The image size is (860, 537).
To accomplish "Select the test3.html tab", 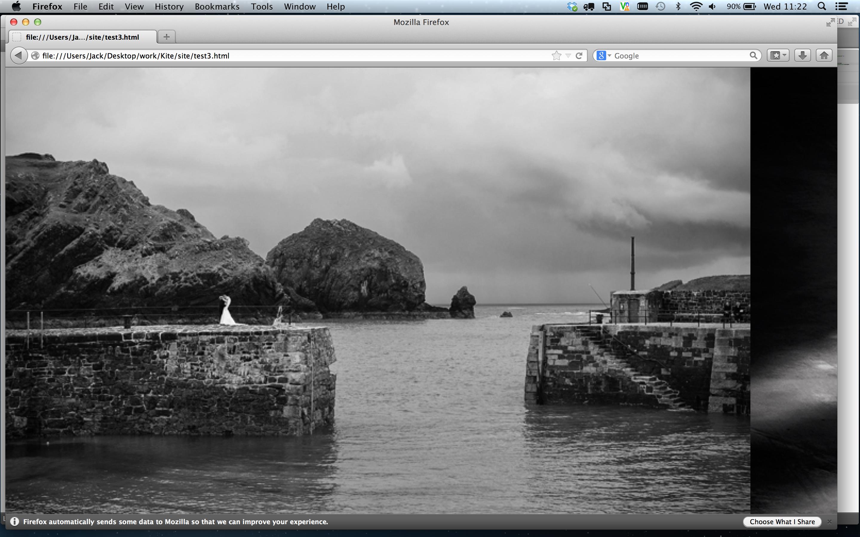I will 82,37.
